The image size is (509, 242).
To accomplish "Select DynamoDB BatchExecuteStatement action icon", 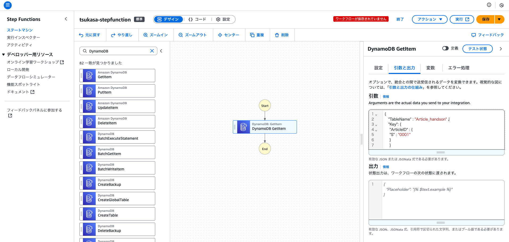I will coord(89,137).
